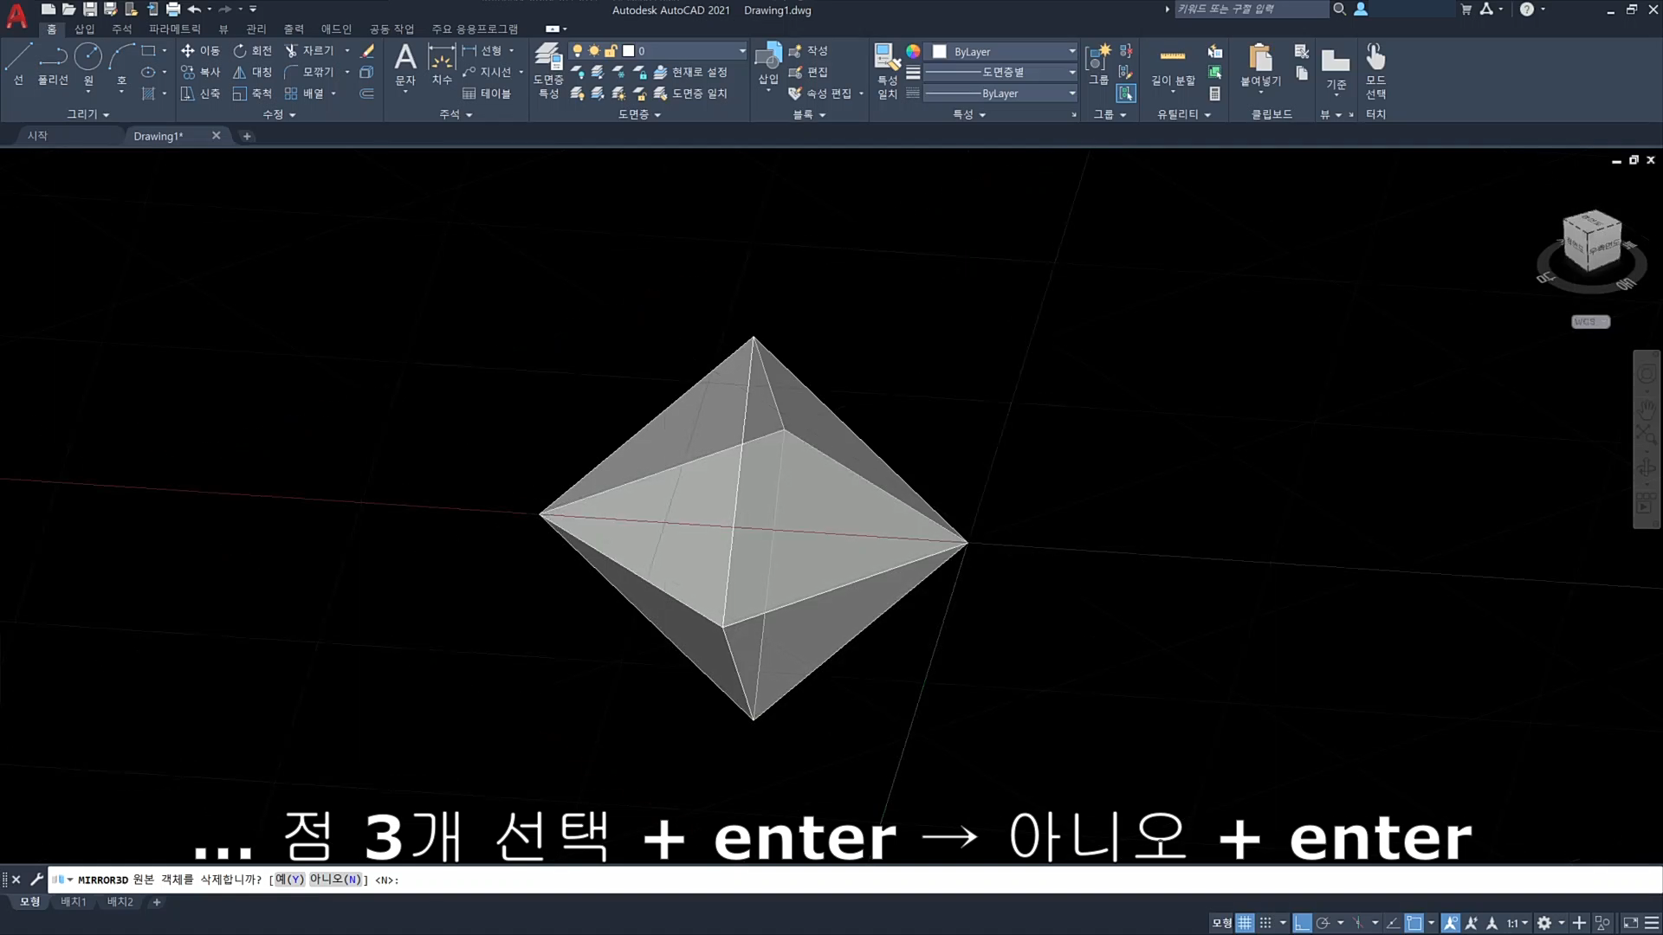
Task: Click the color wheel object color icon
Action: tap(913, 51)
